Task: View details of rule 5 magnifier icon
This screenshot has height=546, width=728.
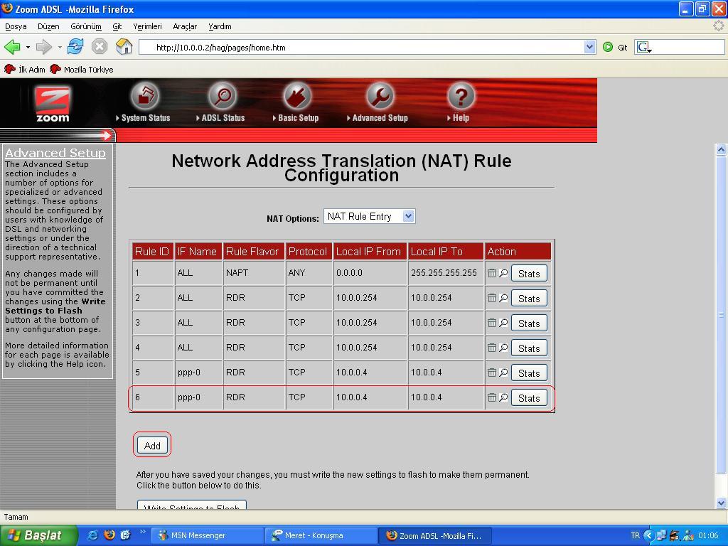Action: [503, 373]
